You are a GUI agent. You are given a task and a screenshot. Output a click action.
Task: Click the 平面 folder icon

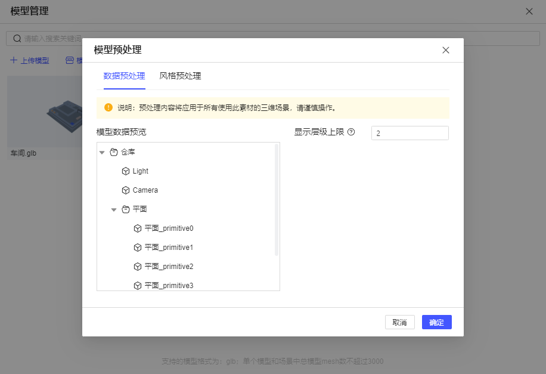[126, 209]
